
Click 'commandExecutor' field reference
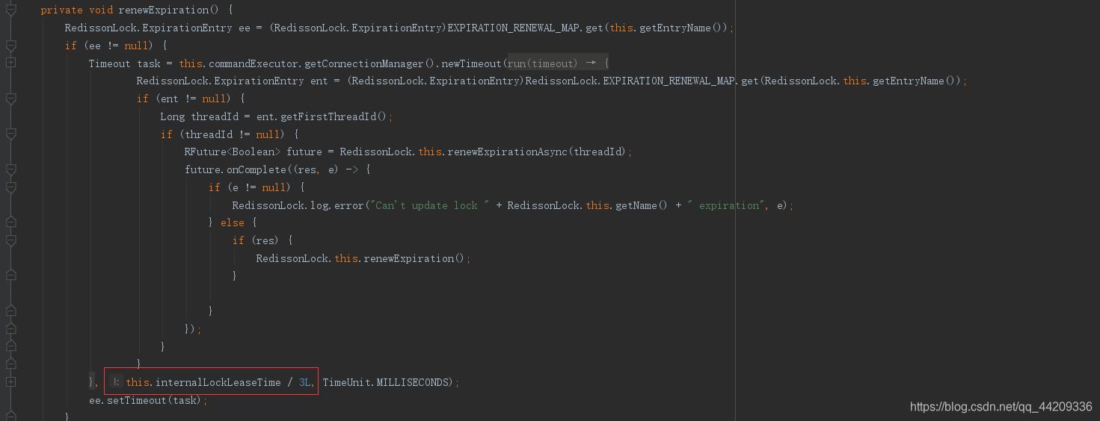pyautogui.click(x=253, y=63)
